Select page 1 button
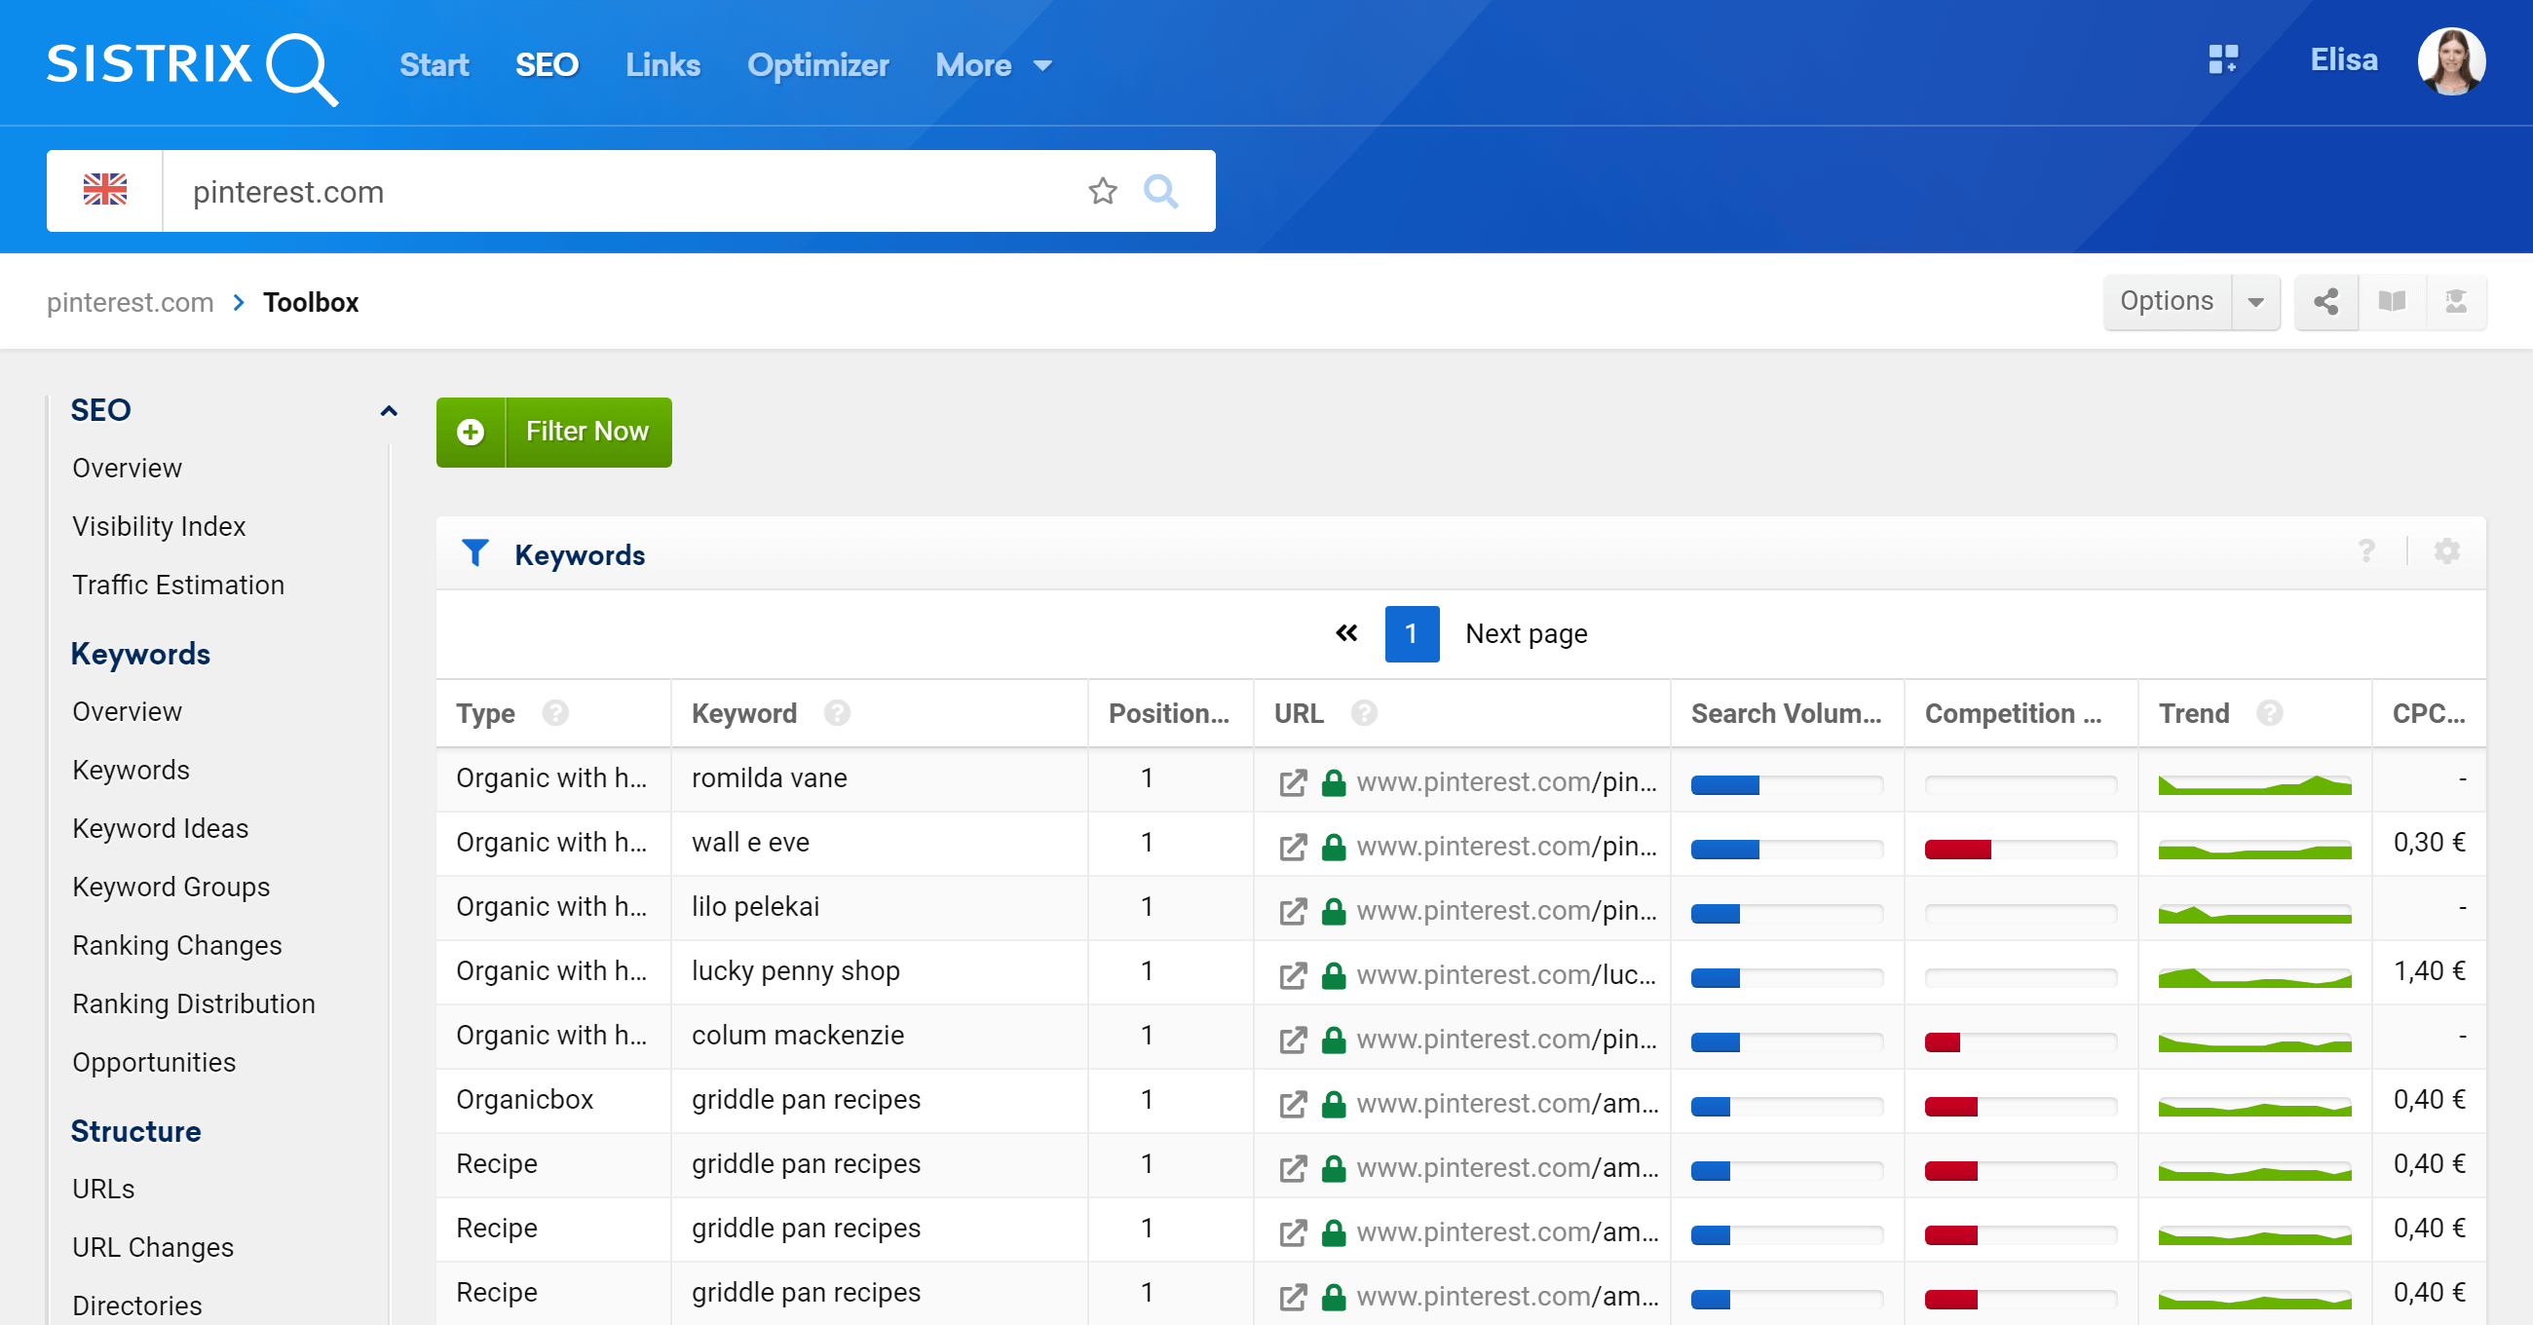This screenshot has width=2533, height=1325. pos(1412,633)
